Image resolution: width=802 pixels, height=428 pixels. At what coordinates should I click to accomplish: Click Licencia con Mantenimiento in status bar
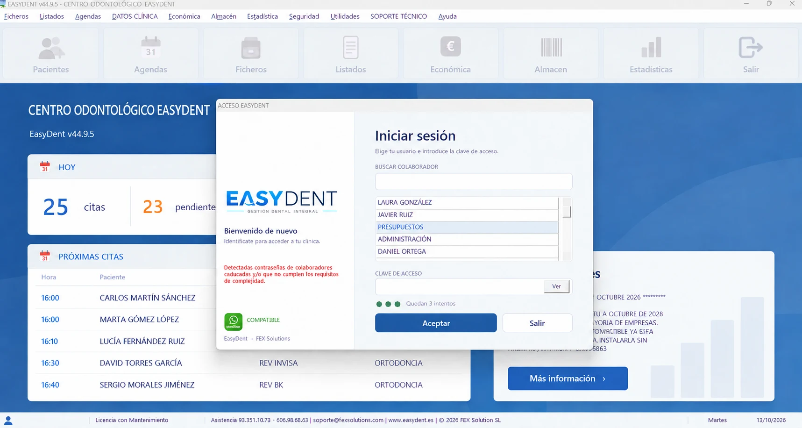coord(132,420)
